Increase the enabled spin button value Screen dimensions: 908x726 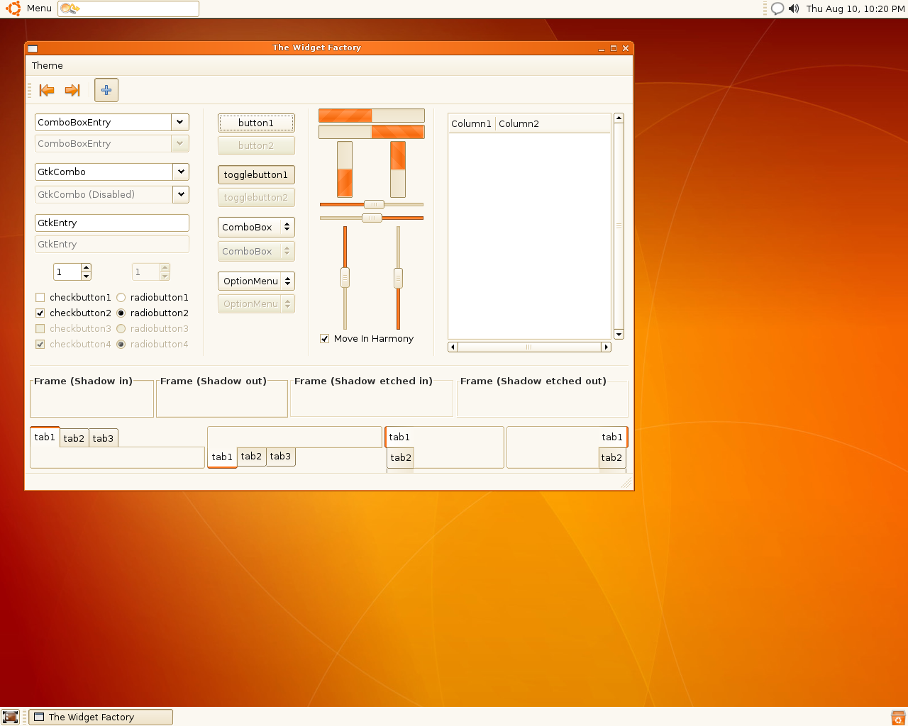87,268
